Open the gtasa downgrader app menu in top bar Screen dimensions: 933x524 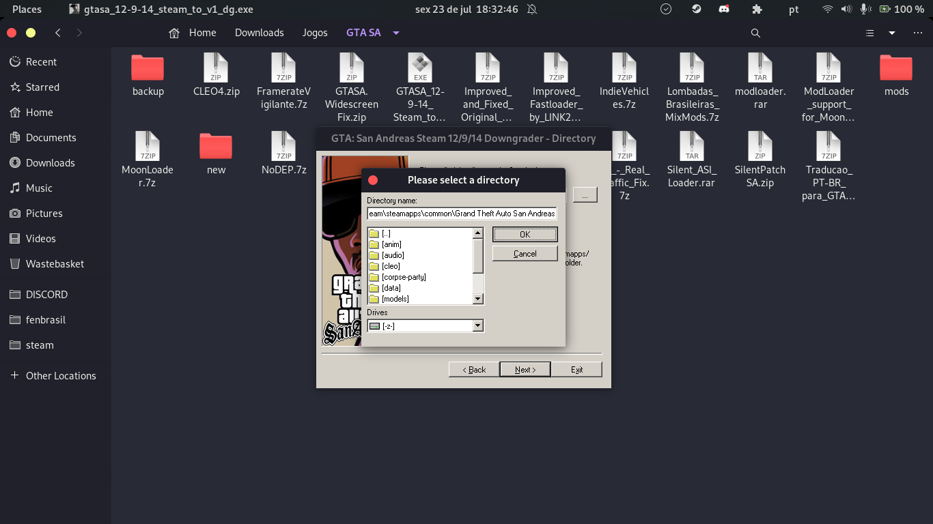[162, 10]
